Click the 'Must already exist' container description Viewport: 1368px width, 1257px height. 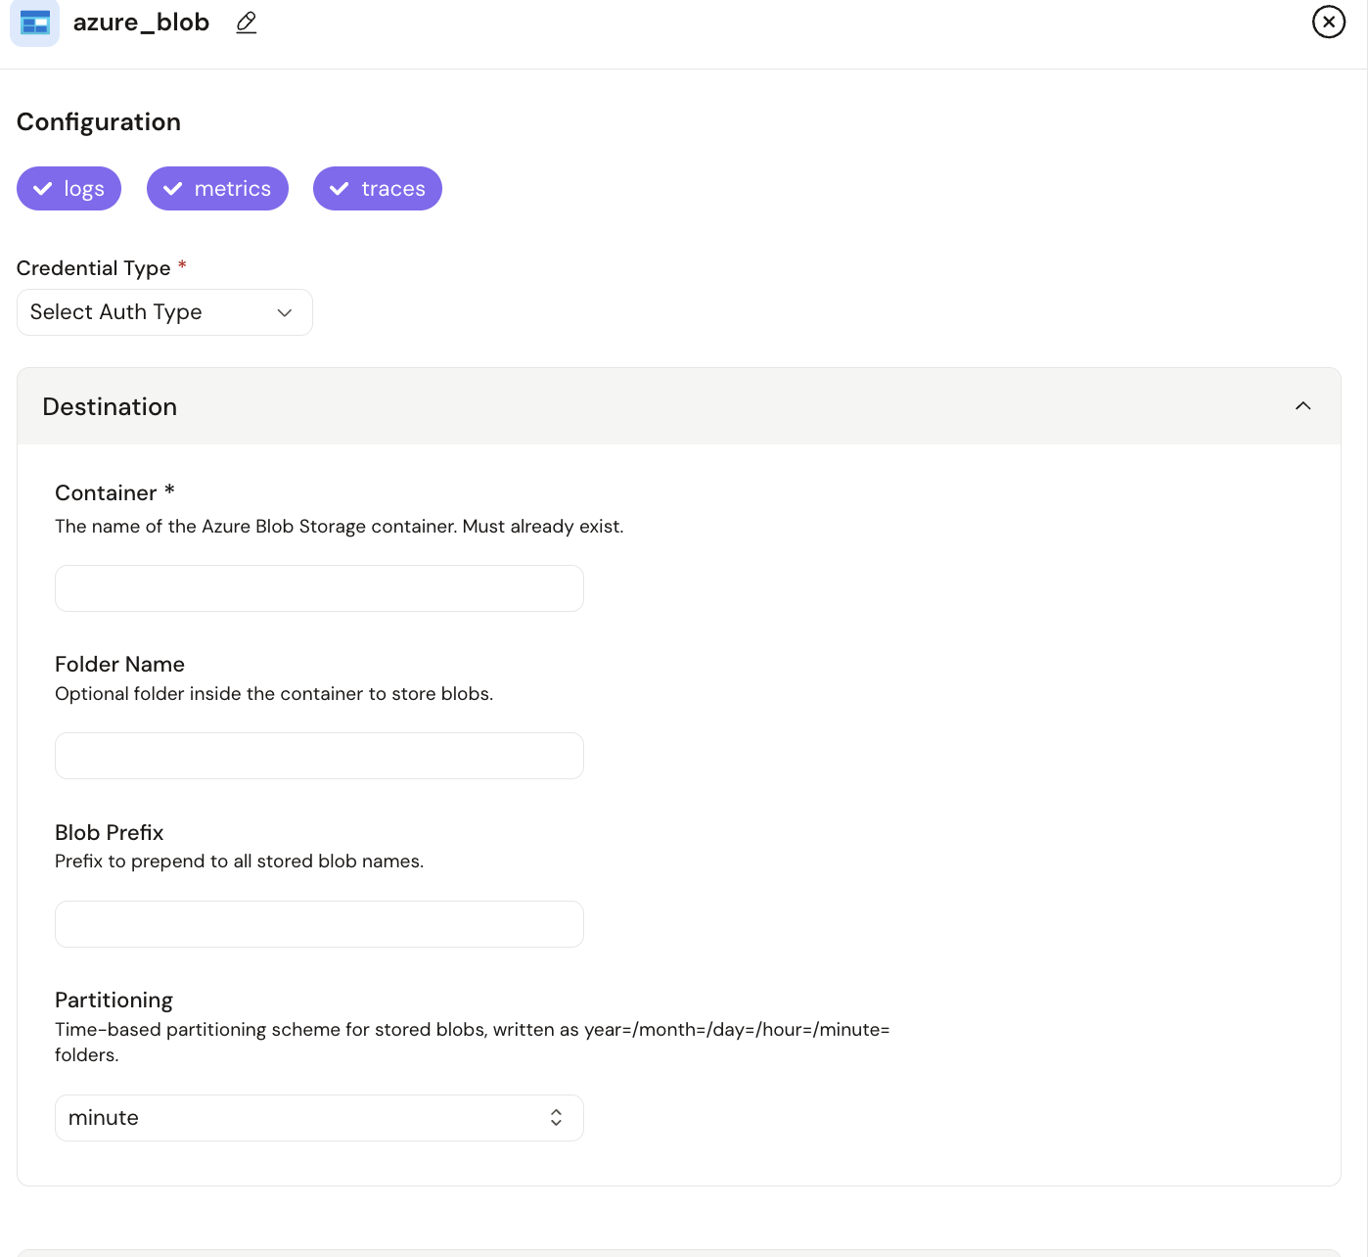[x=340, y=527]
